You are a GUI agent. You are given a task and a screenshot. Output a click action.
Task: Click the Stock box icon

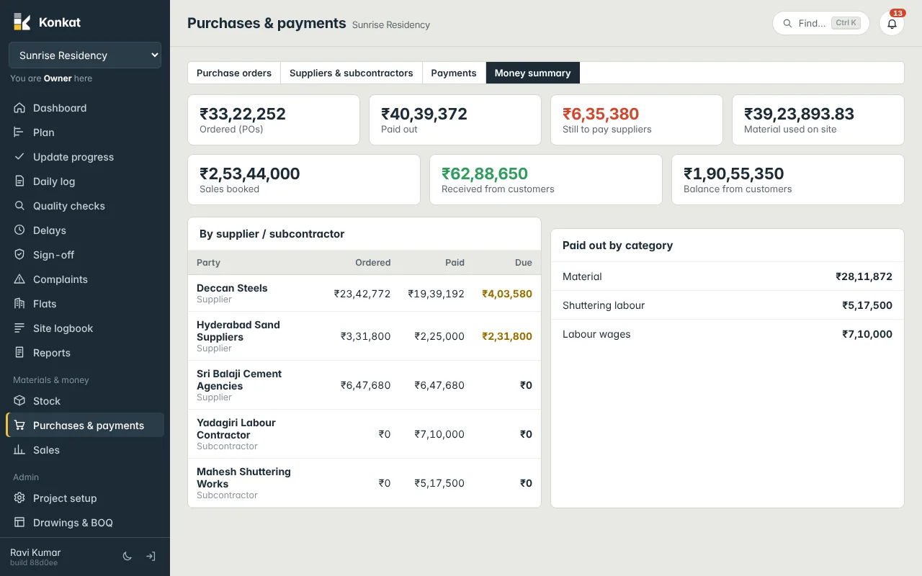tap(19, 401)
